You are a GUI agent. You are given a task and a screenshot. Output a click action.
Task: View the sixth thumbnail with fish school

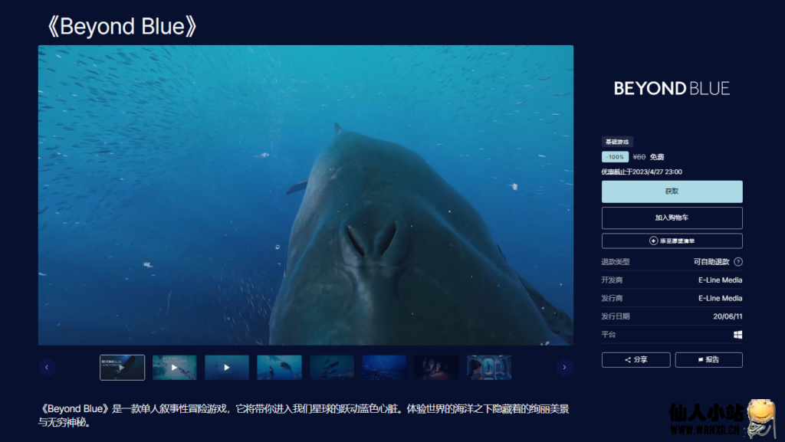[384, 368]
